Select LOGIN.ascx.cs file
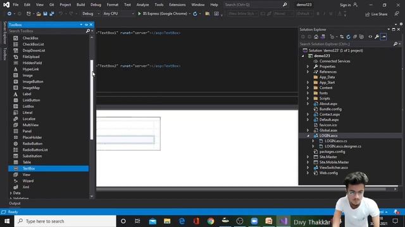Image resolution: width=405 pixels, height=227 pixels. point(336,141)
